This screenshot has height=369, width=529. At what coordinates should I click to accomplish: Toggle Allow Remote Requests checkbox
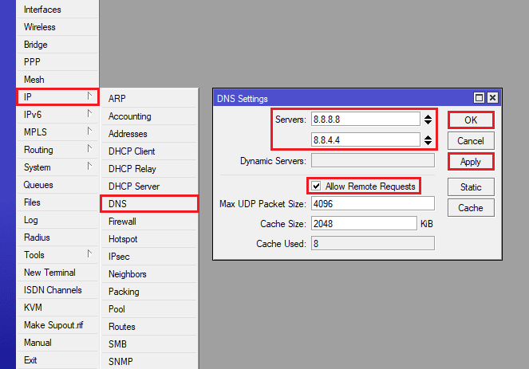pyautogui.click(x=316, y=186)
